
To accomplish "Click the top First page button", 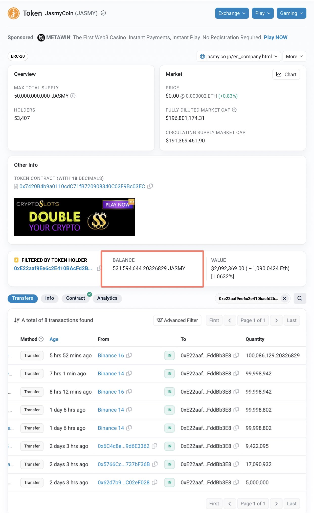I will 214,320.
